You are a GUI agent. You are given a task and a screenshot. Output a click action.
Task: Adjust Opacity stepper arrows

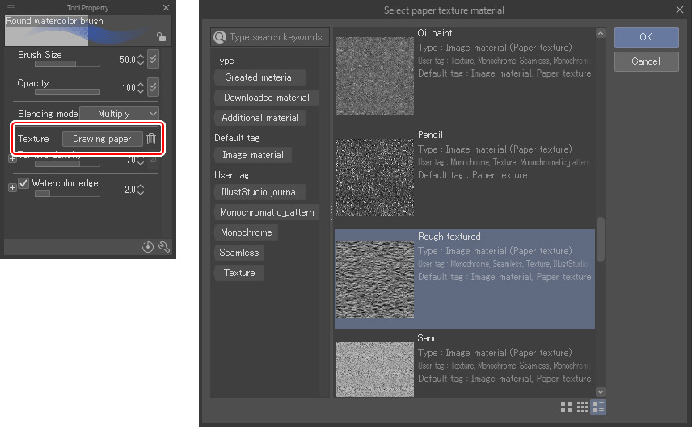141,88
